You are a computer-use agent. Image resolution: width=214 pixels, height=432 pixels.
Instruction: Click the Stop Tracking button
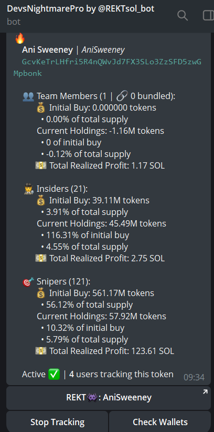[57, 422]
